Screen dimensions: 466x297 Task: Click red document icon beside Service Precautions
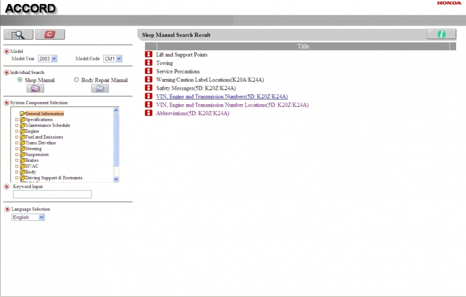point(149,71)
